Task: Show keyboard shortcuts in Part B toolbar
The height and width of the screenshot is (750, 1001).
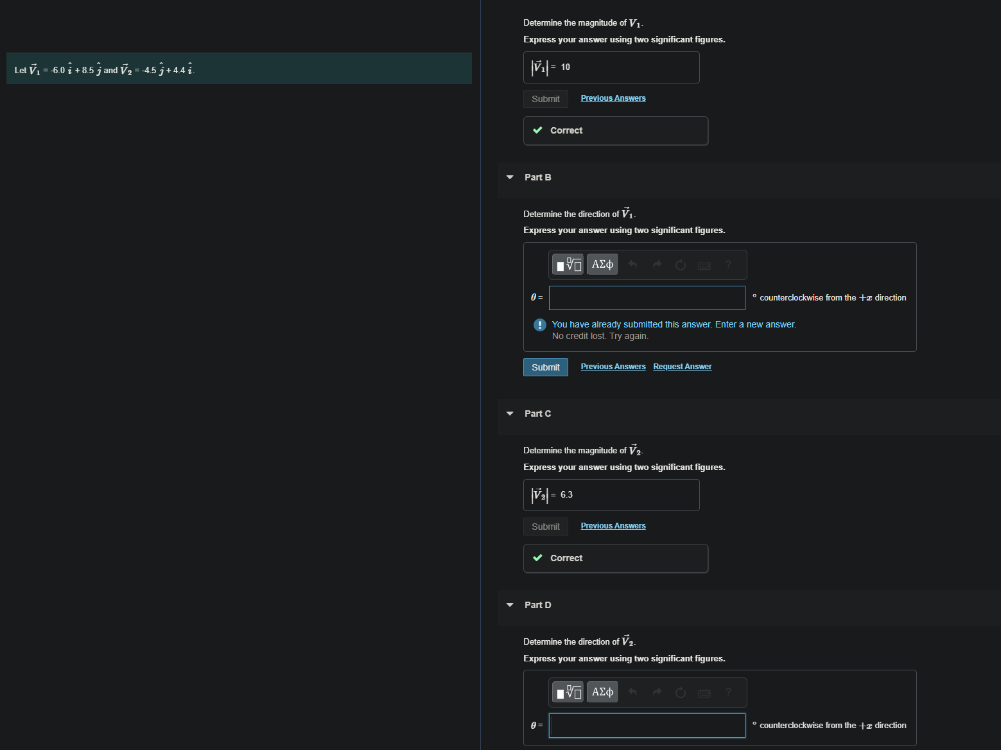Action: 704,265
